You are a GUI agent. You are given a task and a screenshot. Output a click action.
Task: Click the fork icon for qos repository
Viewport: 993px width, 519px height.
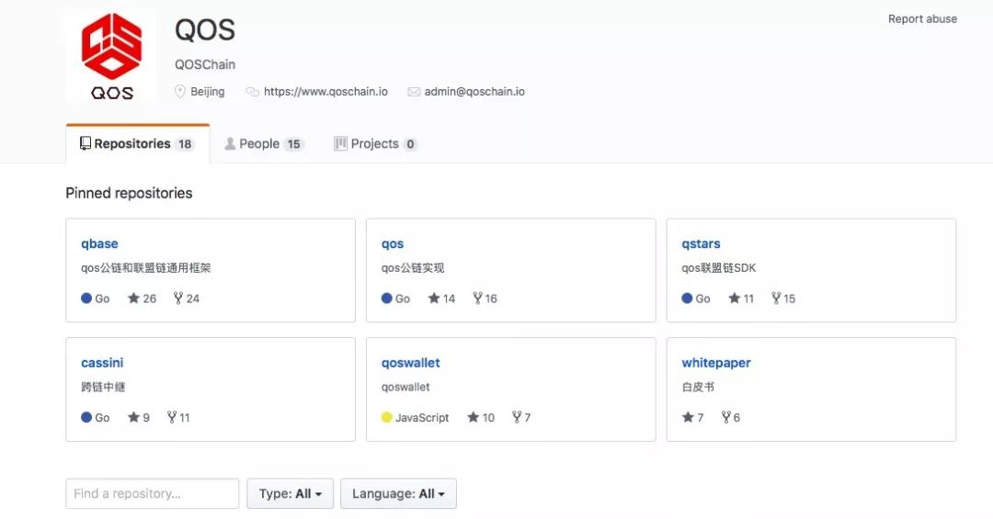click(477, 298)
